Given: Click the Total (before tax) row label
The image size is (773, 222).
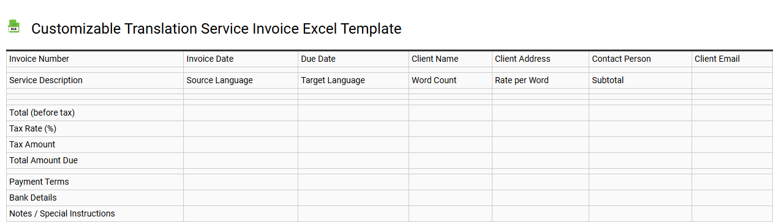Looking at the screenshot, I should 42,113.
